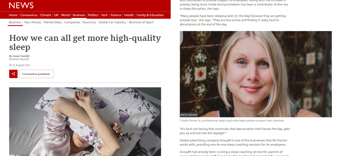Switch to the Your Money sub-tab

33,22
